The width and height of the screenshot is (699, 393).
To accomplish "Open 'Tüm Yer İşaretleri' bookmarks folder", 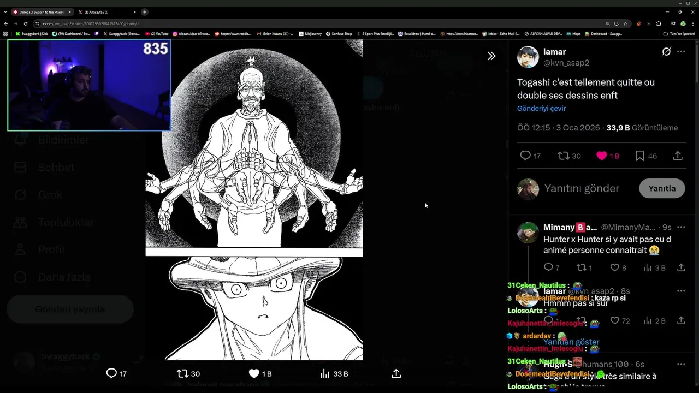I will 679,34.
